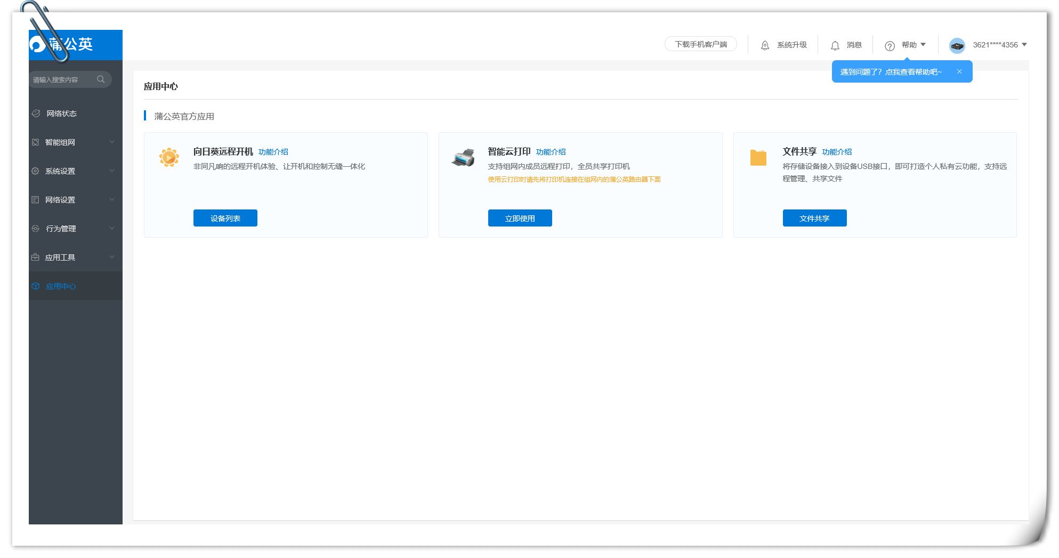Open notifications via the bell icon
The image size is (1059, 558).
[x=835, y=45]
